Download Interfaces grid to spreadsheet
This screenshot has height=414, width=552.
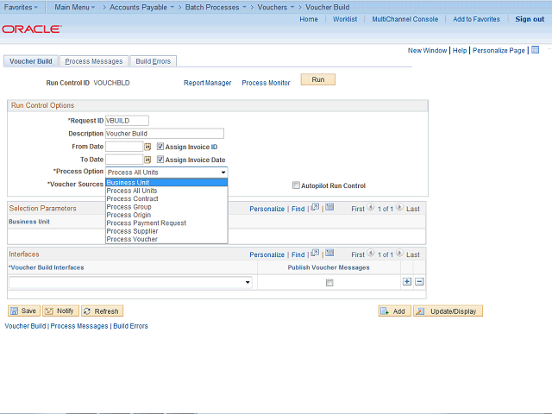329,253
